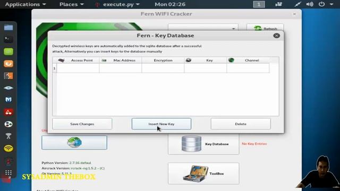Close the Fern WIFI Cracker main window
This screenshot has width=340, height=191.
coord(294,14)
